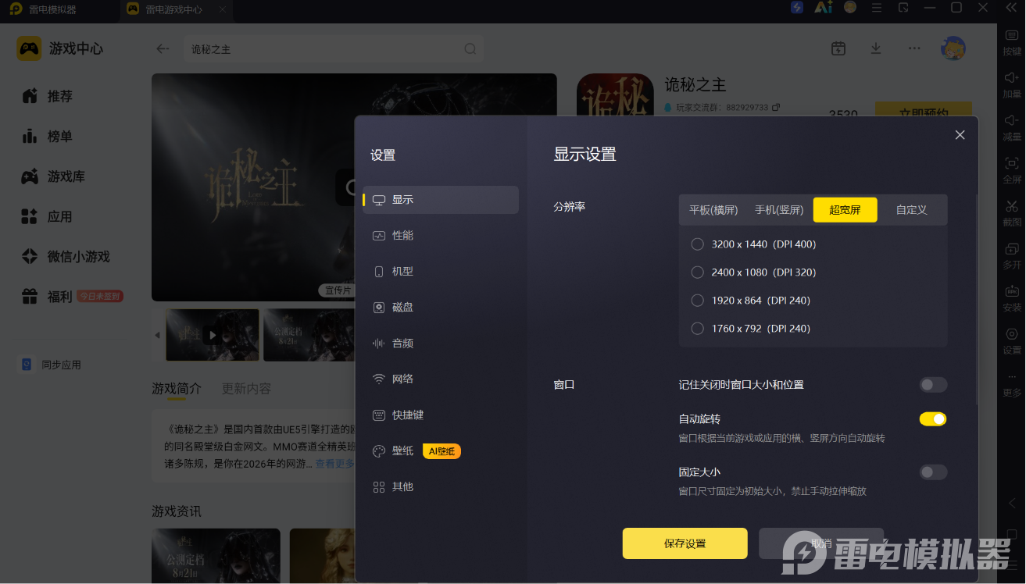This screenshot has height=584, width=1026.
Task: Click the 查看更多 link in game intro
Action: coord(334,464)
